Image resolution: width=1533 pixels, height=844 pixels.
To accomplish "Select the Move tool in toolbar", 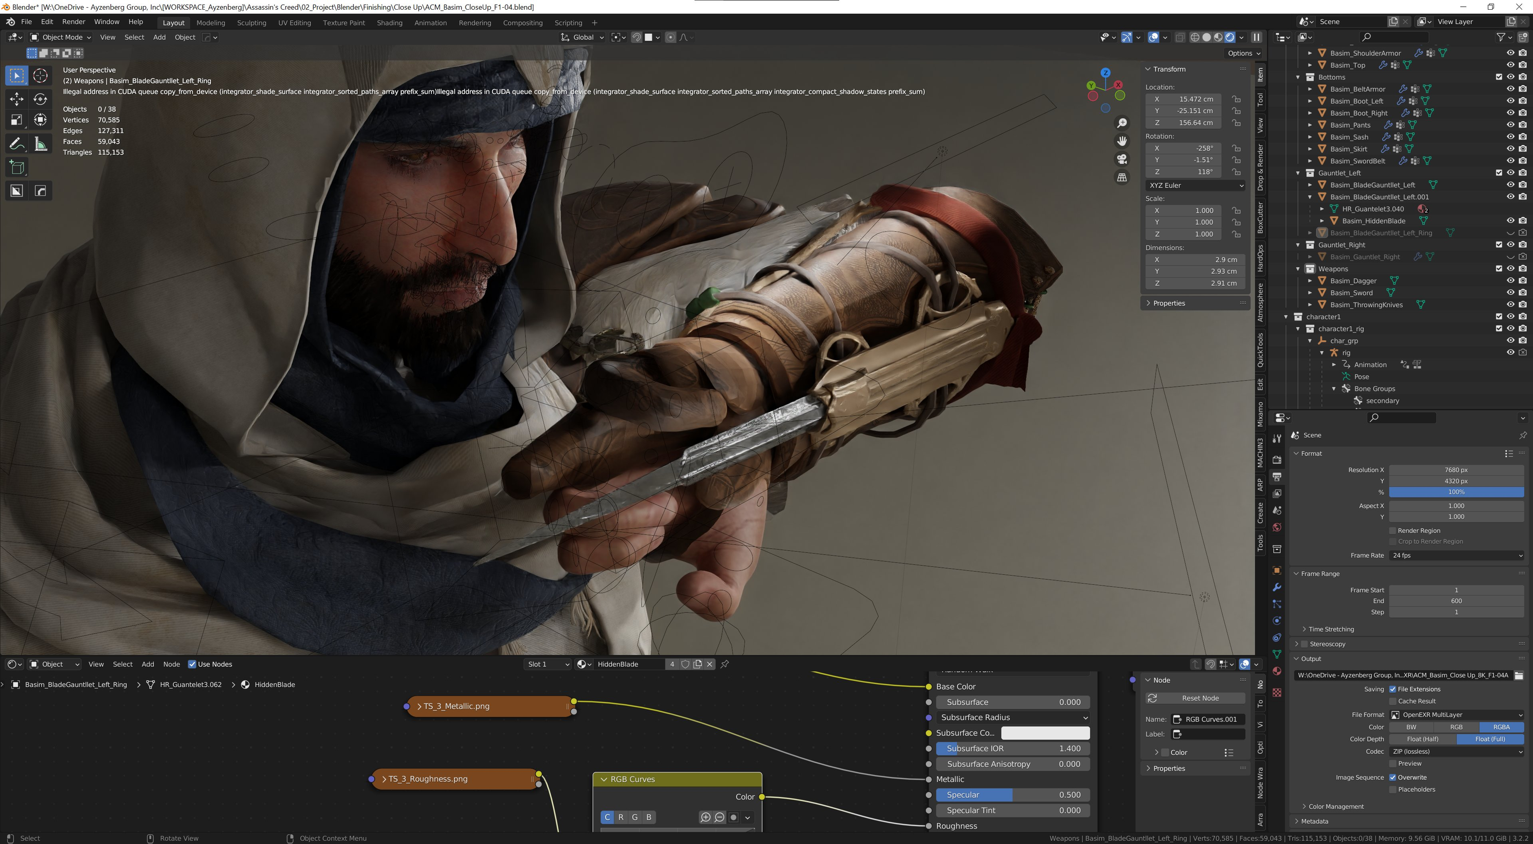I will tap(17, 99).
